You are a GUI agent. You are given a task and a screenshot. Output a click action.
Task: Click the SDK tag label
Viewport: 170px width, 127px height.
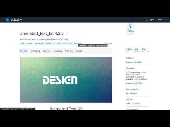pyautogui.click(x=23, y=44)
